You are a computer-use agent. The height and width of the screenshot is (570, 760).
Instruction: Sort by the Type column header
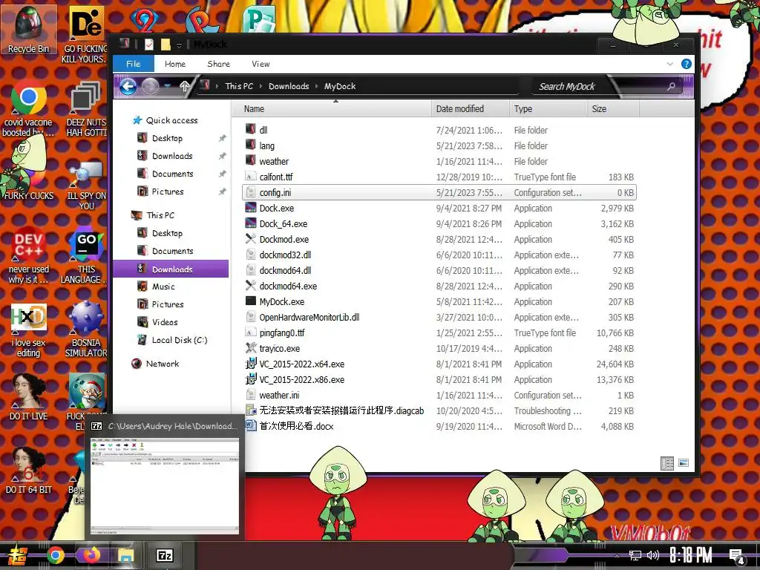pyautogui.click(x=548, y=108)
